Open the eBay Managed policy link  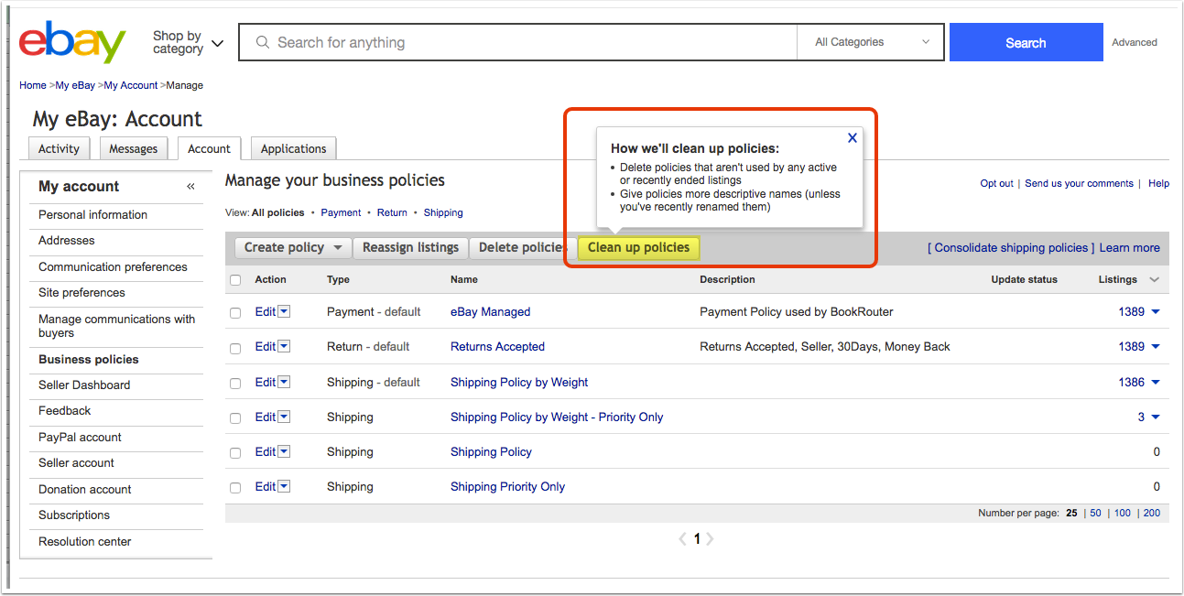[490, 311]
